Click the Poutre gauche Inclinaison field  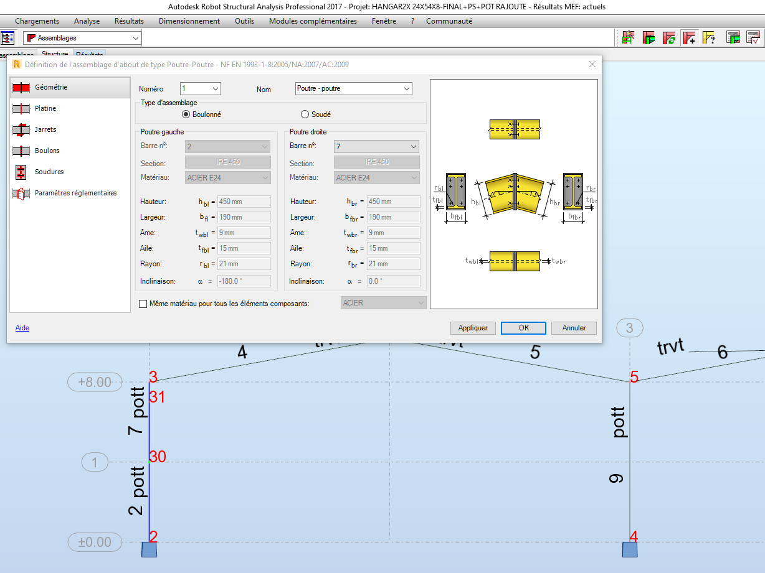pos(244,281)
